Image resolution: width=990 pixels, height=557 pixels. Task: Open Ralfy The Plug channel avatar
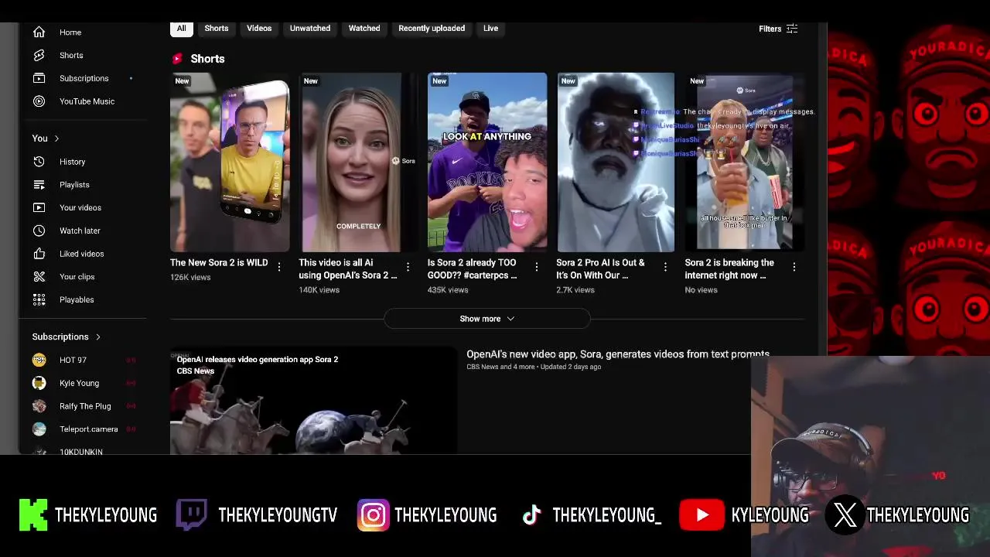[x=39, y=406]
